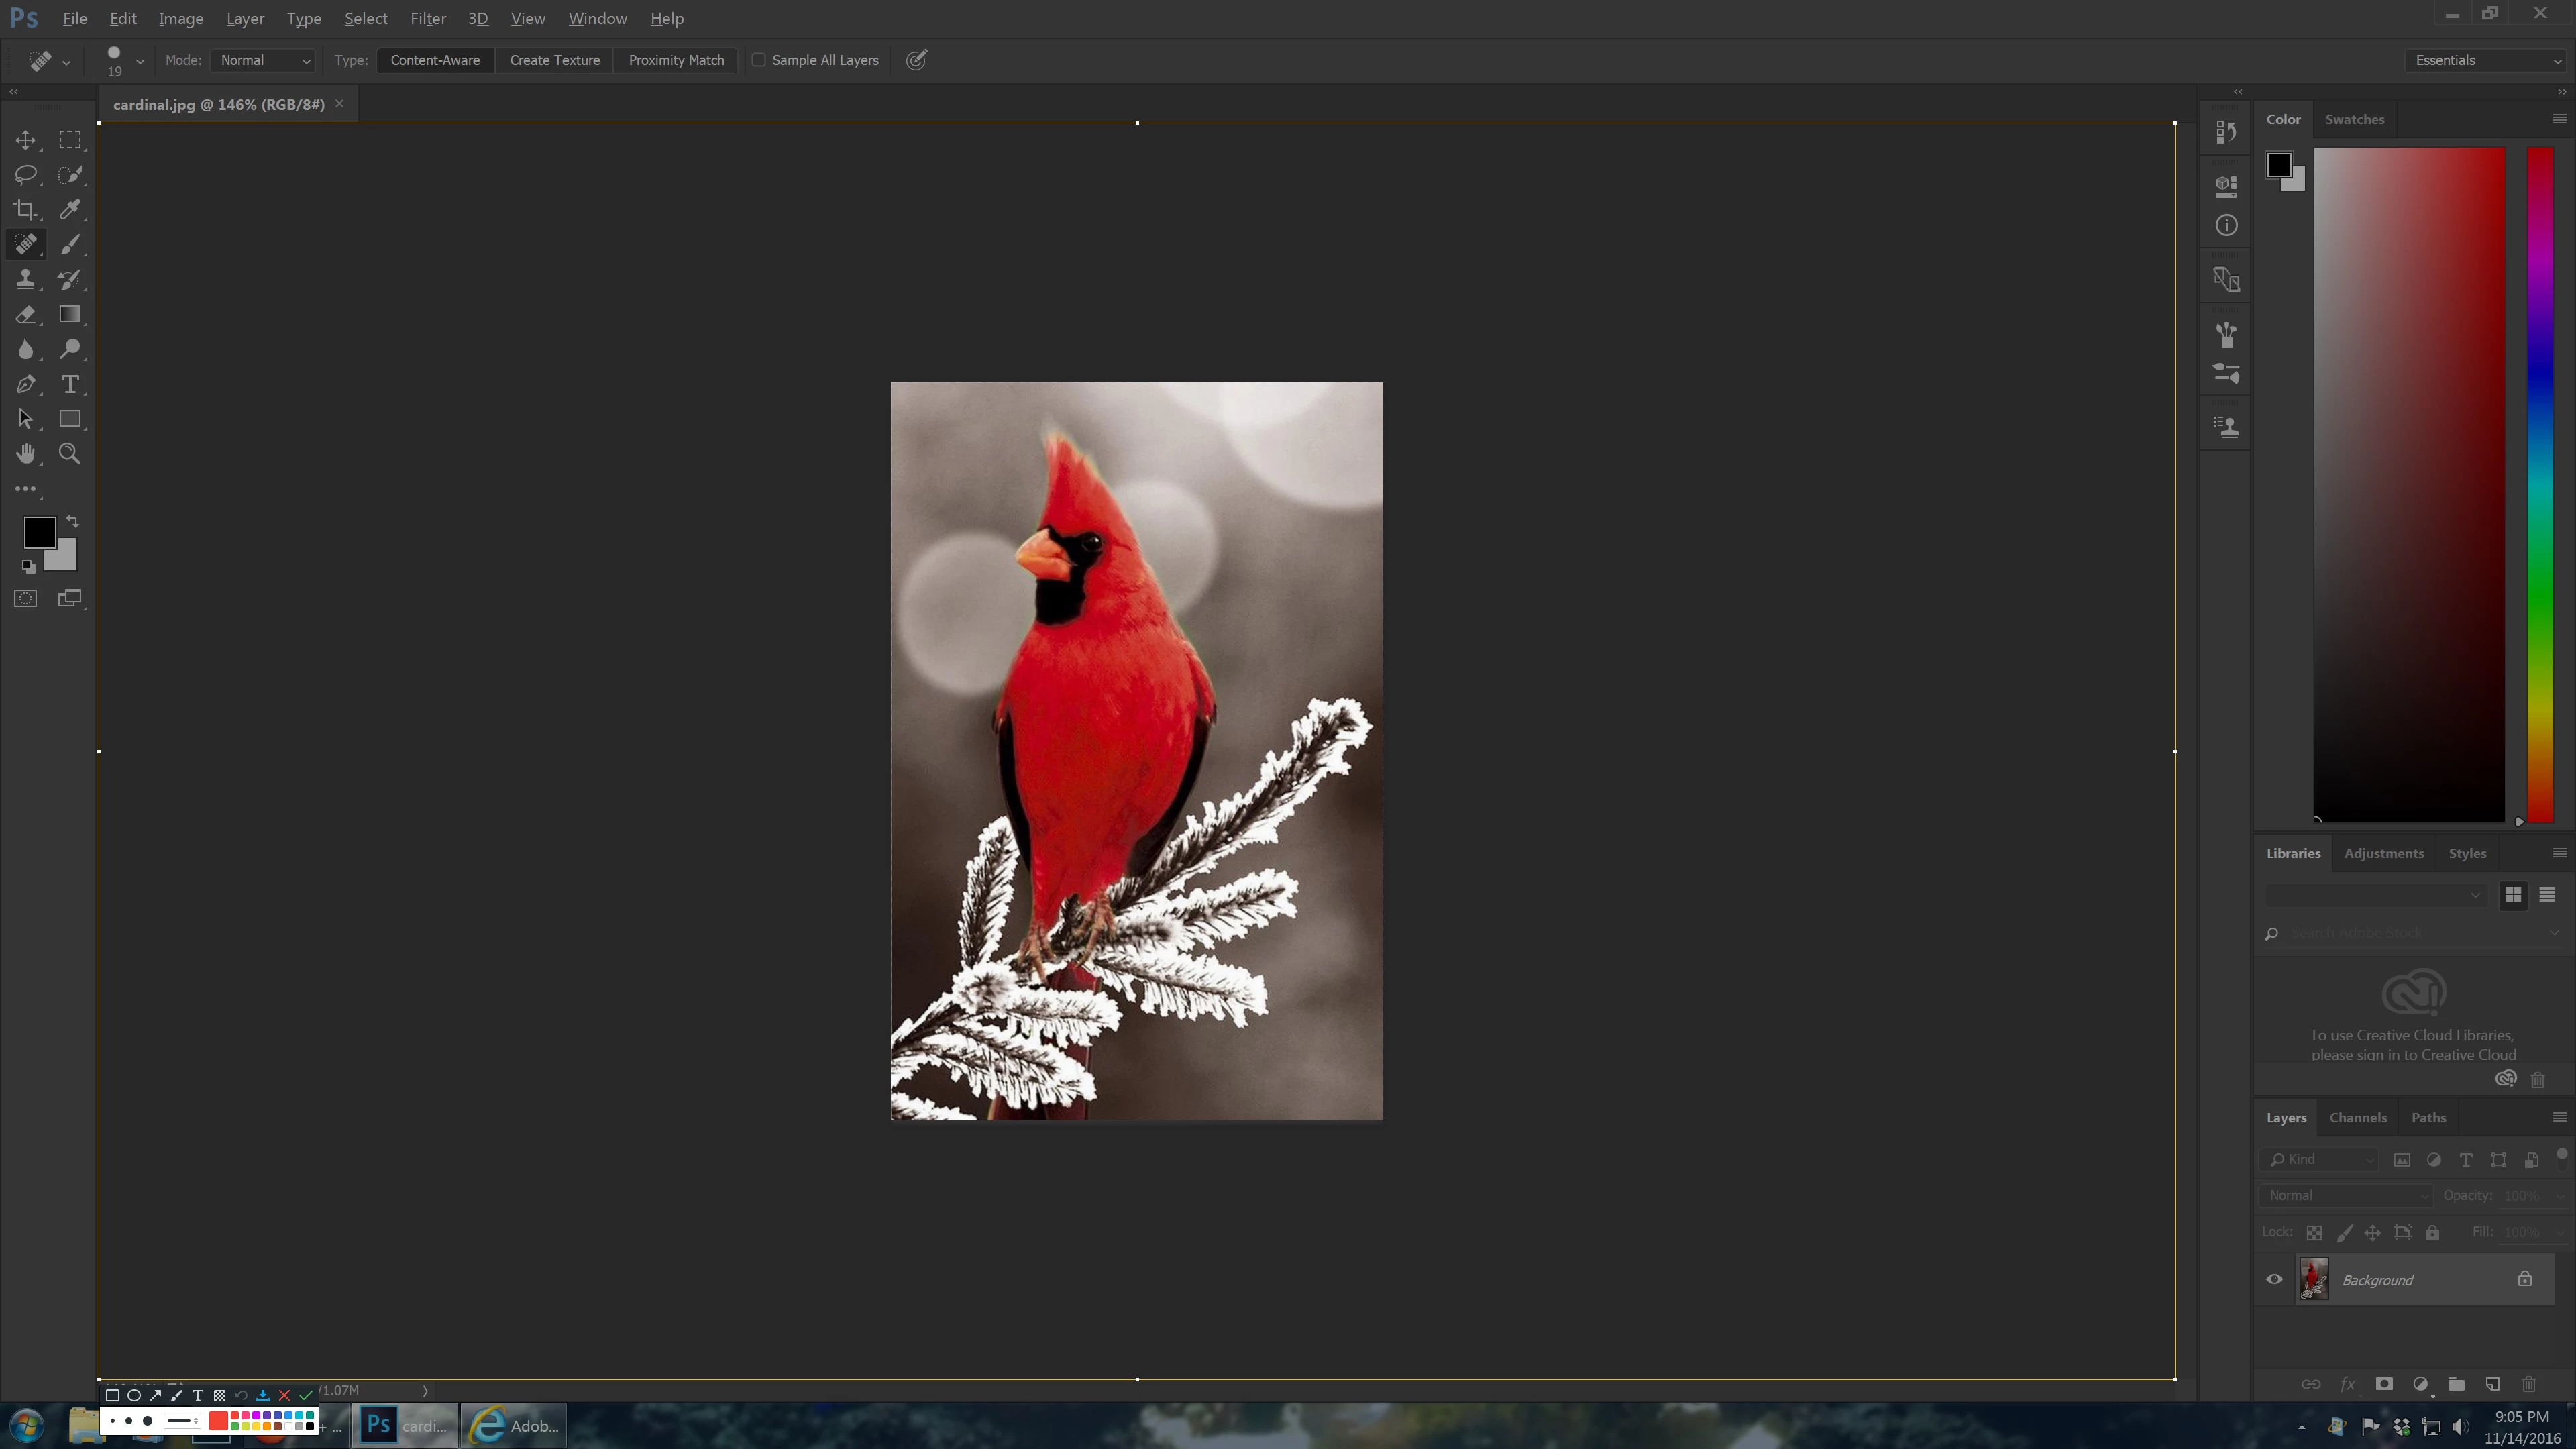This screenshot has width=2576, height=1449.
Task: Click the Create new layer icon
Action: point(2492,1384)
